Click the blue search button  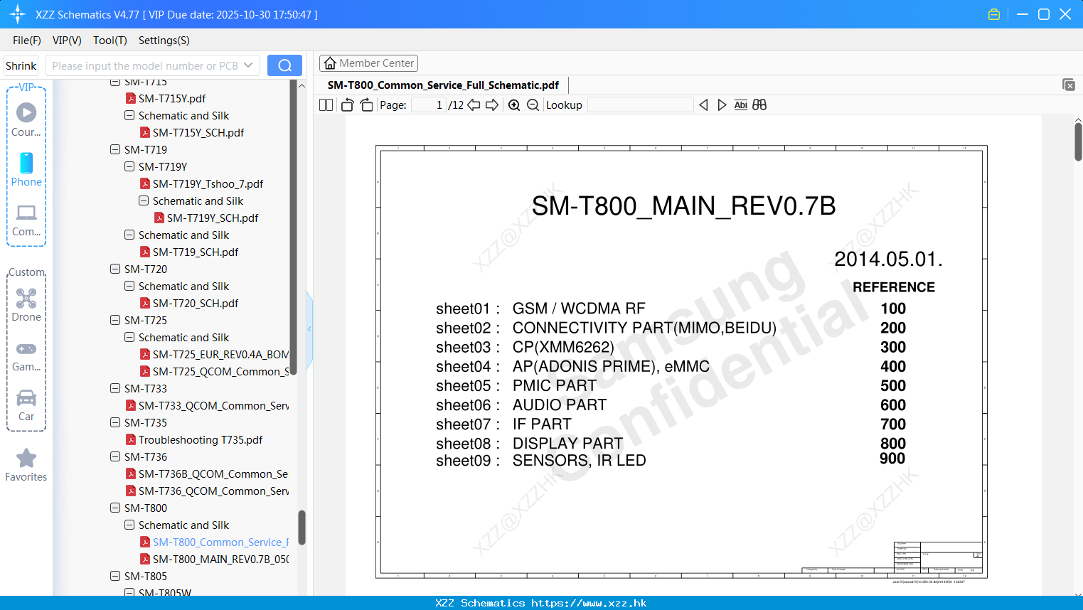point(284,65)
